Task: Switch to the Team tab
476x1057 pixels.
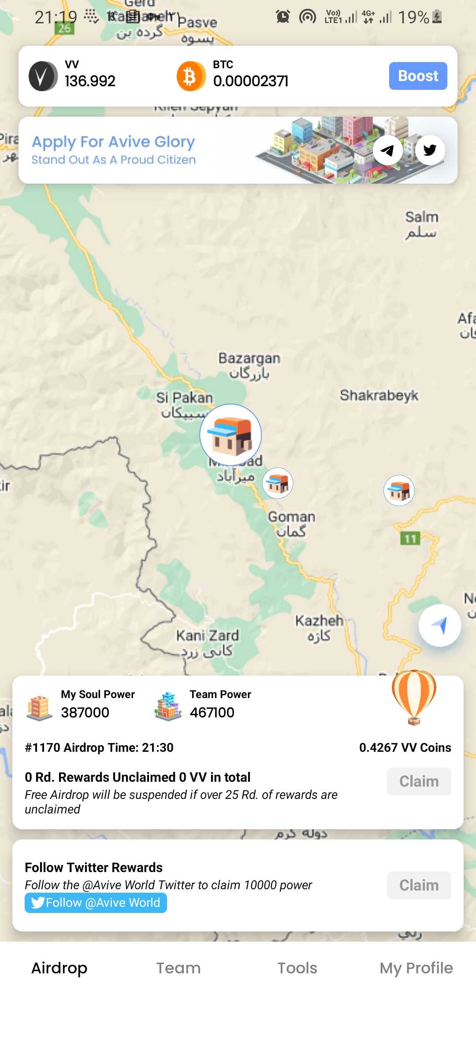Action: tap(178, 968)
